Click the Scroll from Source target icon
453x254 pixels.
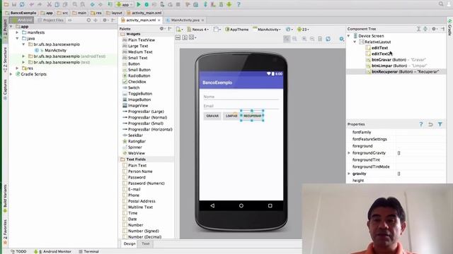88,20
